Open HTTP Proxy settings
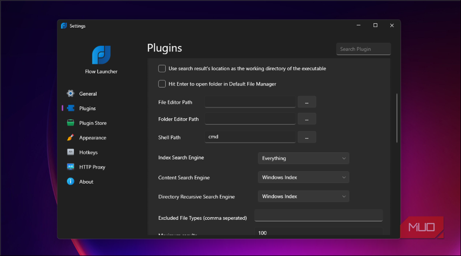 coord(92,167)
